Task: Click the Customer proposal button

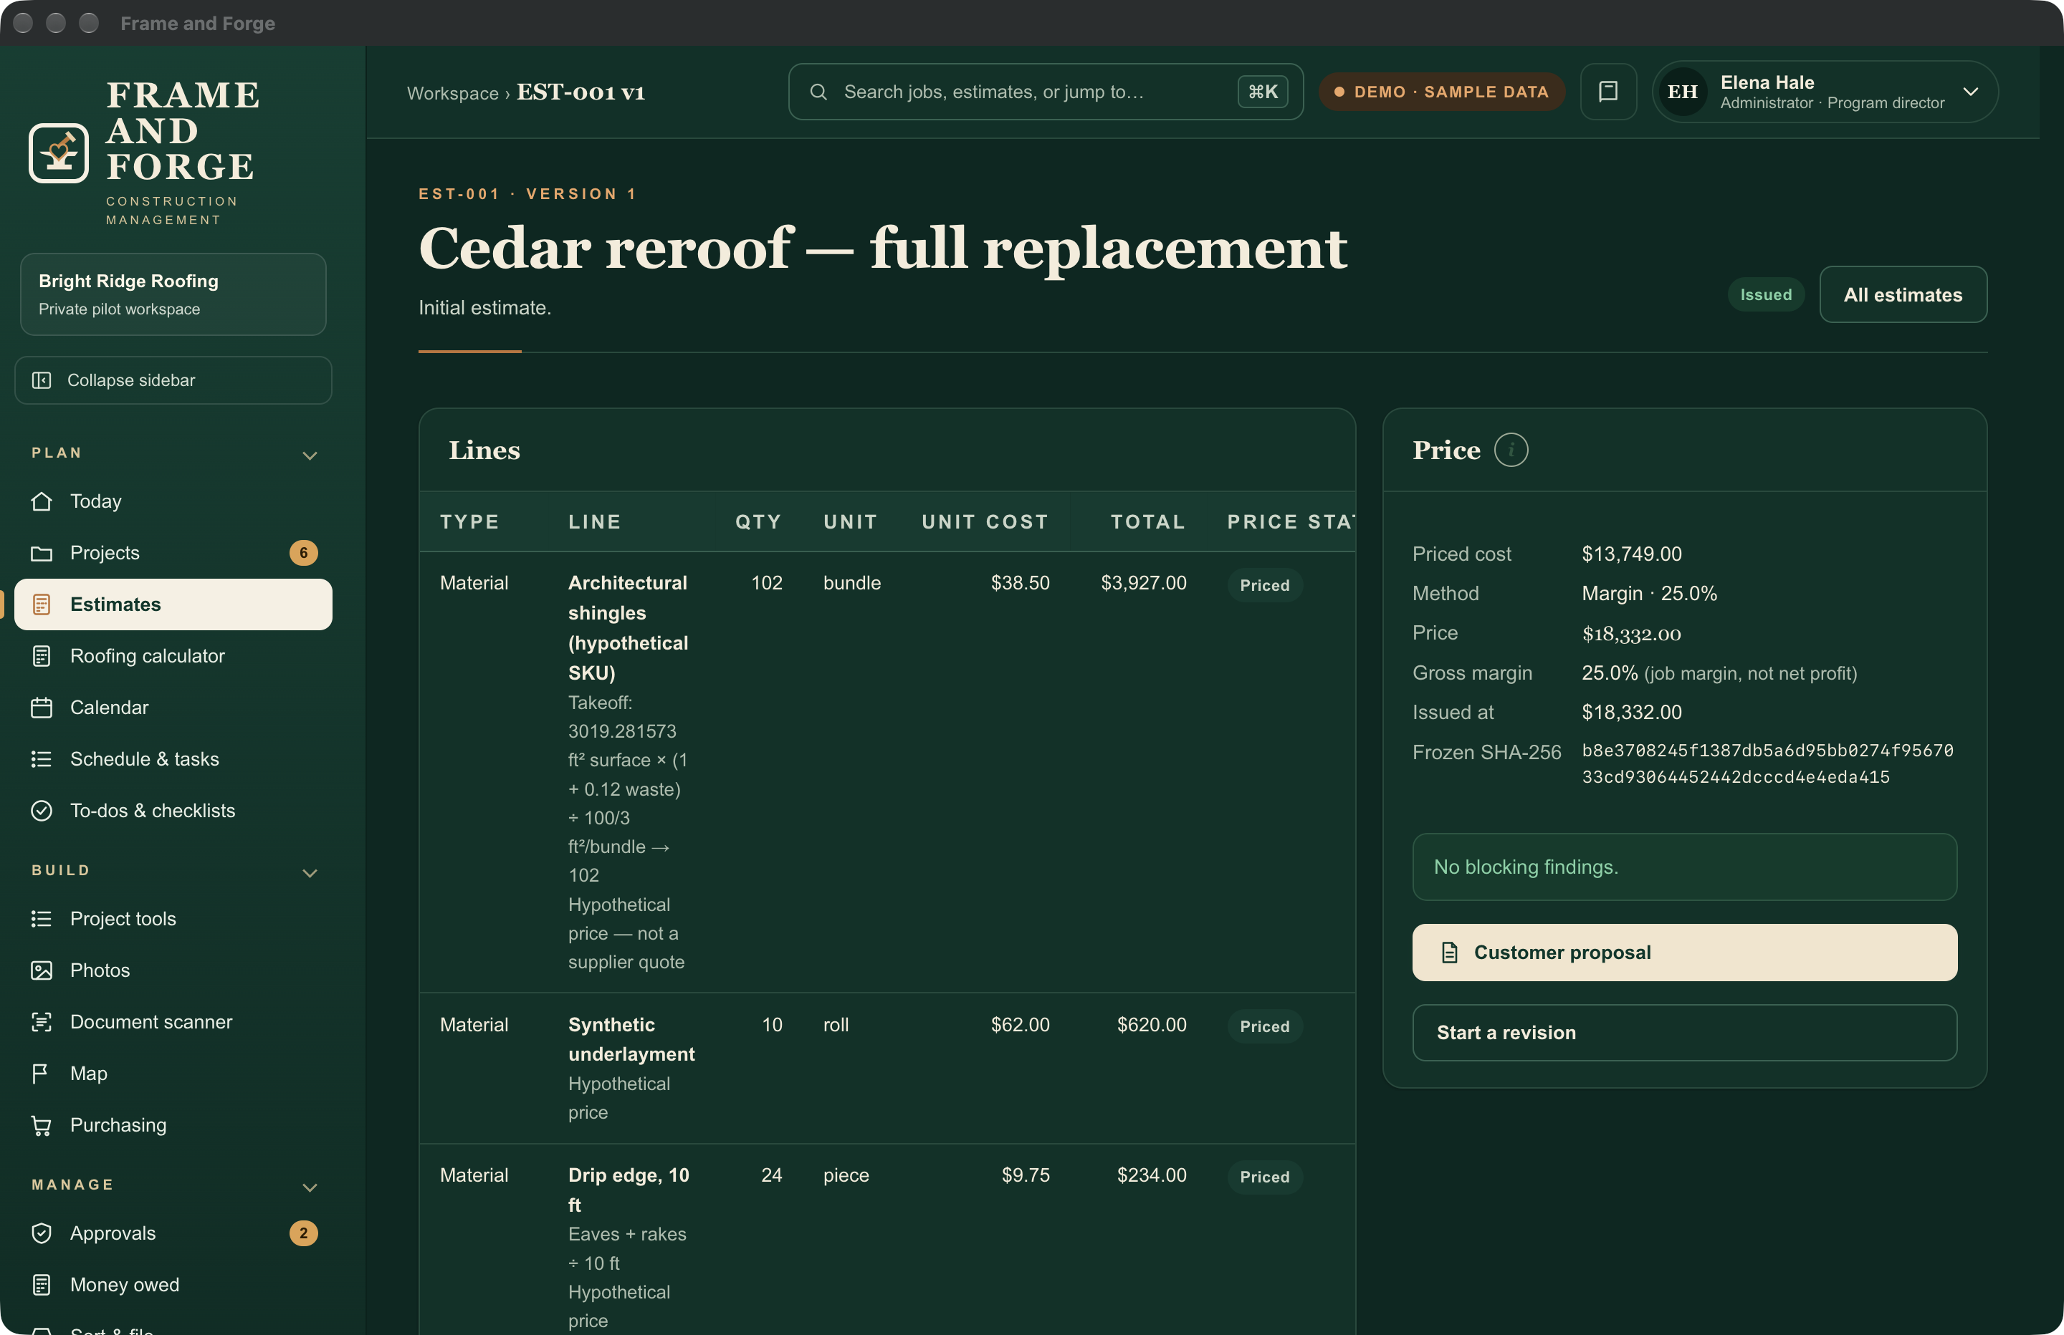Action: click(1684, 953)
